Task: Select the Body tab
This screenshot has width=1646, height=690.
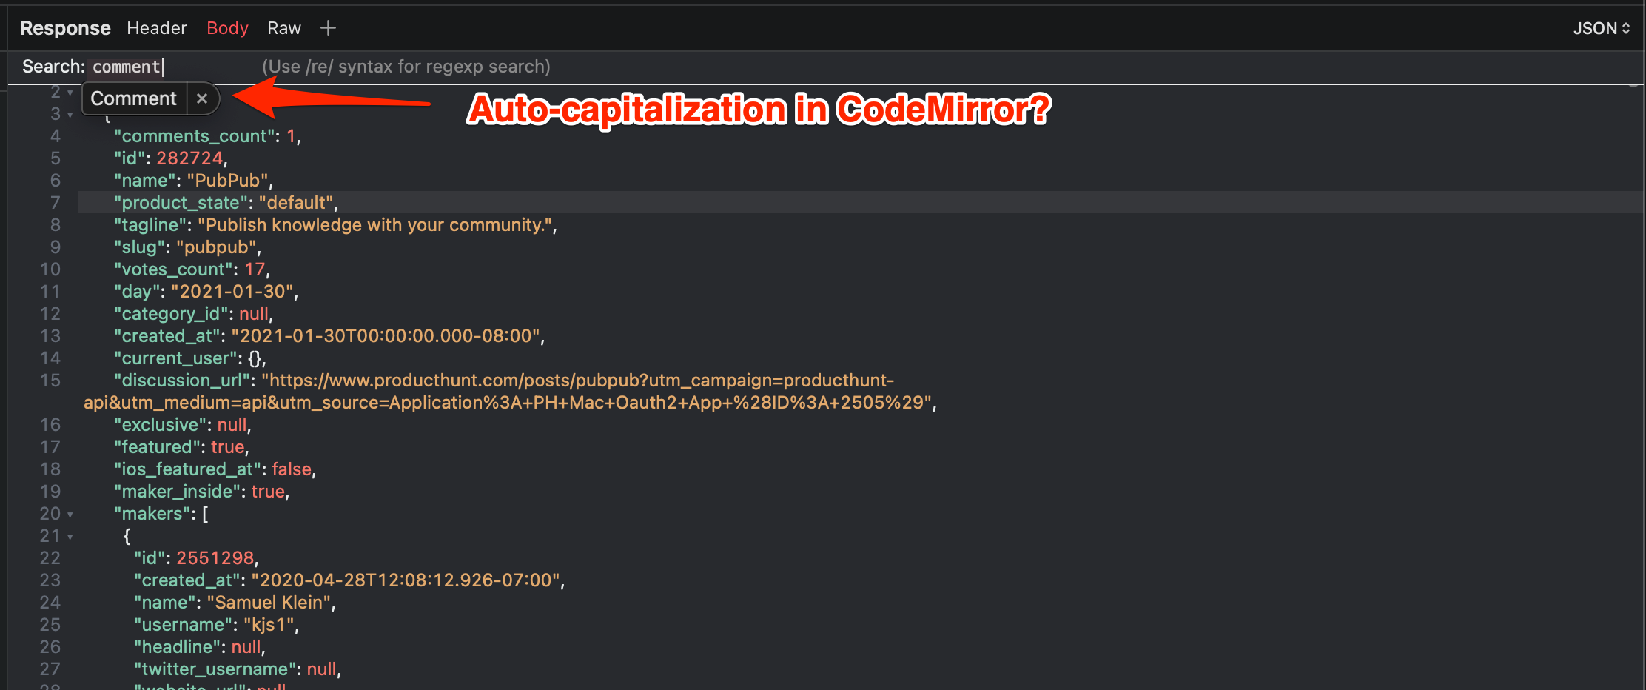Action: 227,27
